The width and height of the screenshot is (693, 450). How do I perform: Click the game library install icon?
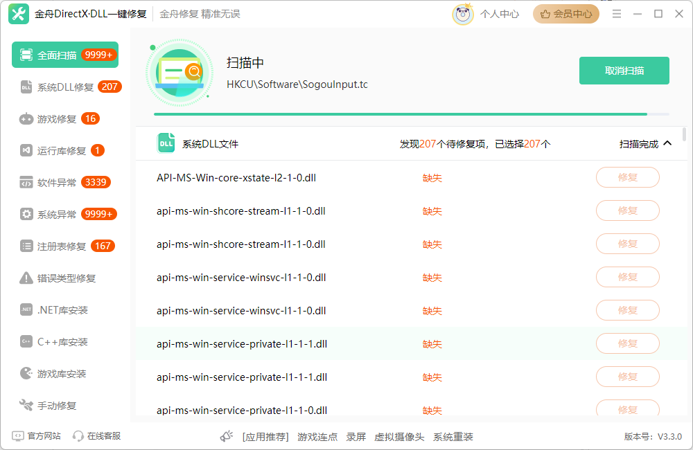click(26, 374)
